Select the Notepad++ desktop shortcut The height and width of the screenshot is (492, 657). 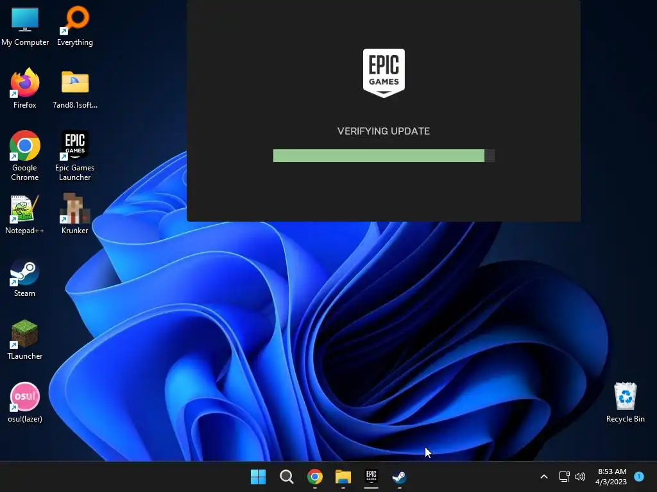pos(25,214)
